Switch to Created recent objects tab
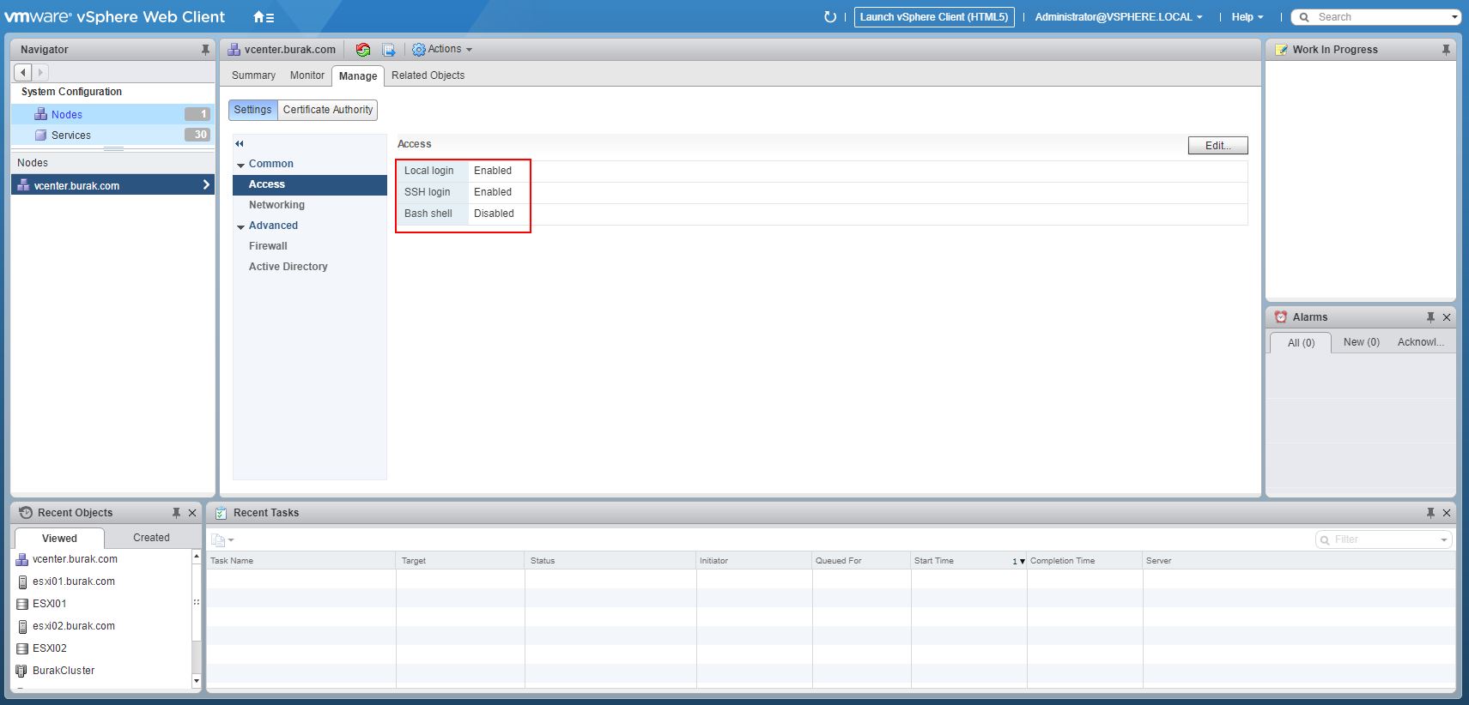Image resolution: width=1469 pixels, height=705 pixels. point(151,538)
